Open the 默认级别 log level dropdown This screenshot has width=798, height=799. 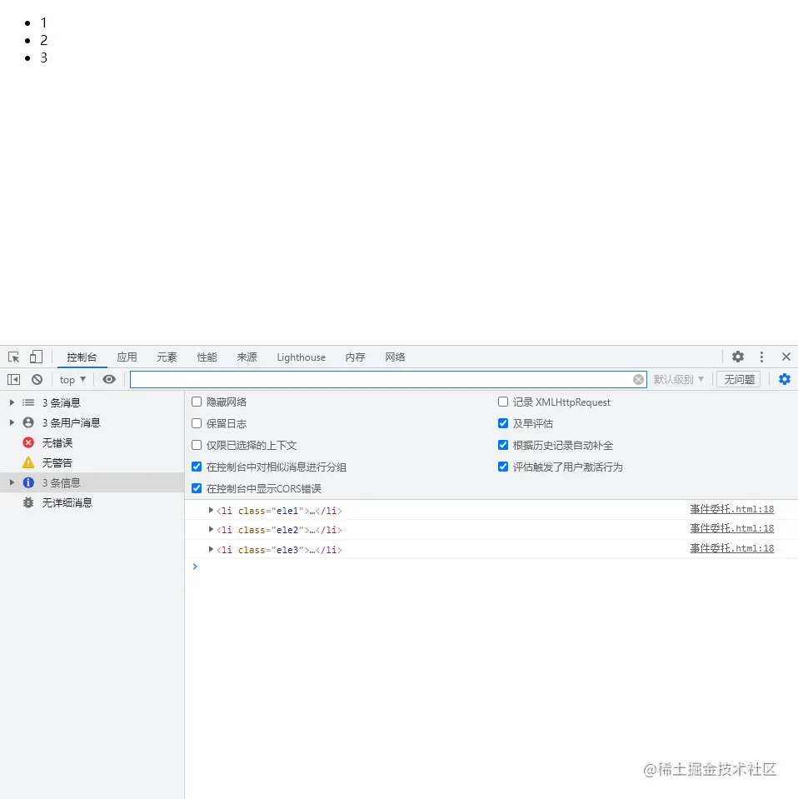pos(679,380)
